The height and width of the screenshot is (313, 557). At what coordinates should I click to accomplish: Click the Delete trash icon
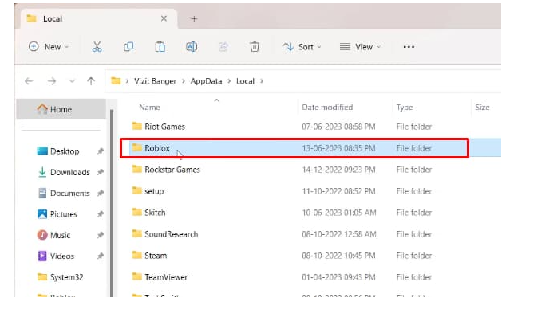[x=255, y=47]
